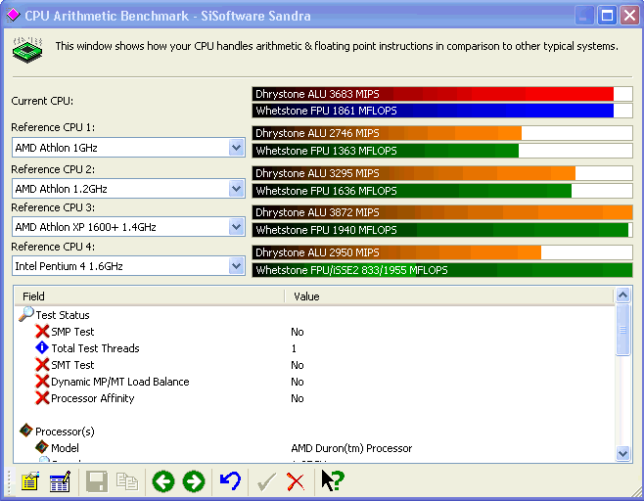Cancel with the red X toolbar icon

tap(296, 481)
